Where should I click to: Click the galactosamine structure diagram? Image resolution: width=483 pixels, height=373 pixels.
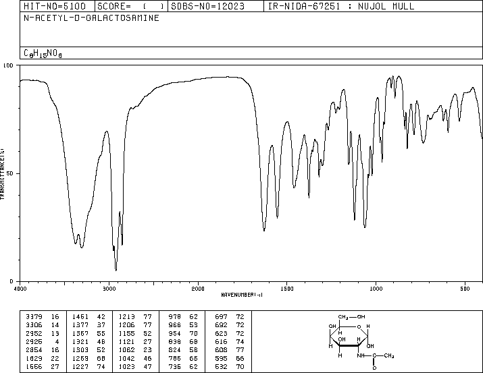point(361,341)
